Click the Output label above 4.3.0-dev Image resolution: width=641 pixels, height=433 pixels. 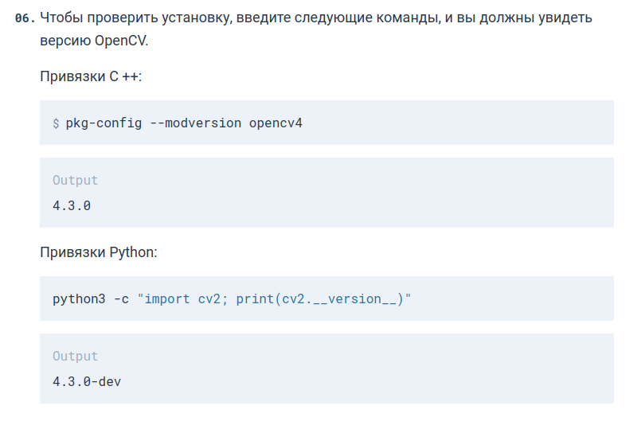(75, 357)
